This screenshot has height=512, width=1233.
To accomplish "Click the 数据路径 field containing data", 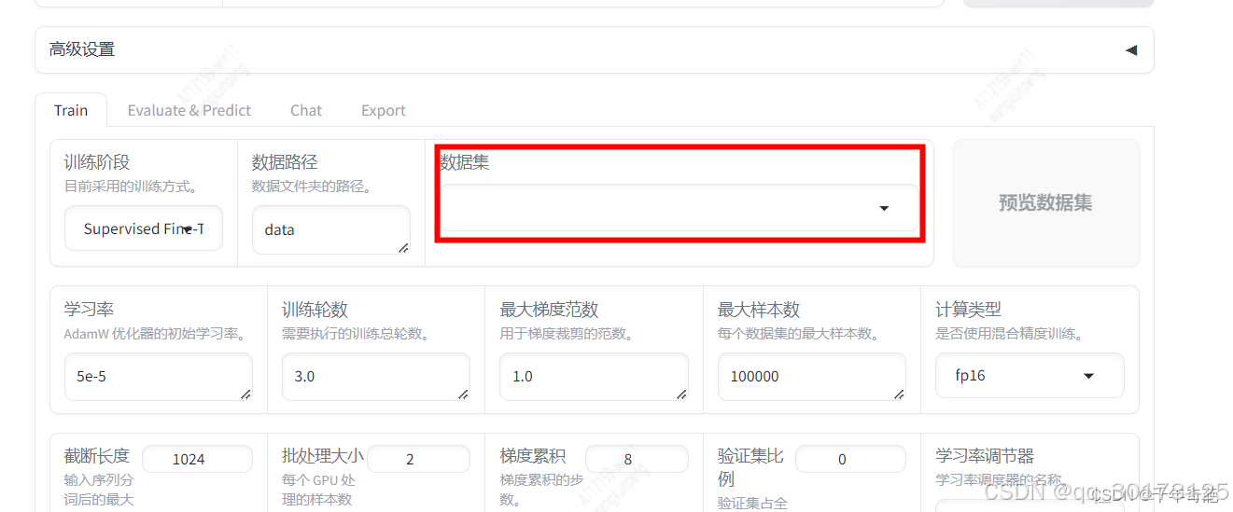I will (331, 229).
